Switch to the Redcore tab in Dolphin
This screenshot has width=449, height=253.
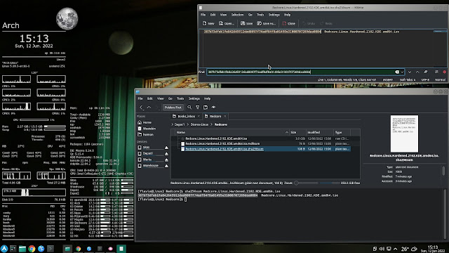coord(215,117)
